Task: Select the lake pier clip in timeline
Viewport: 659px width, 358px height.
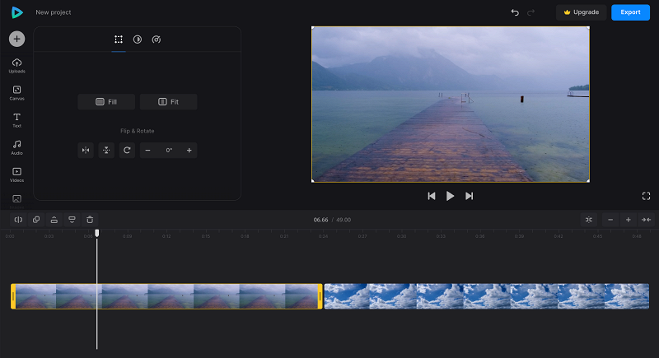Action: click(x=167, y=296)
